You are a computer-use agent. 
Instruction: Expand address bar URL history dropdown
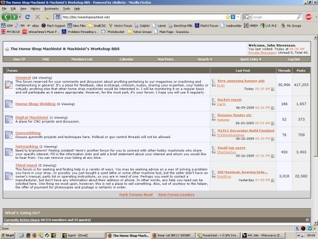238,17
